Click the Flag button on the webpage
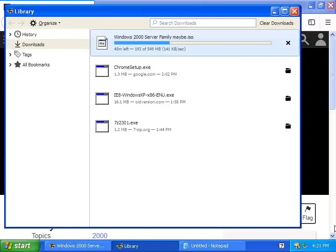This screenshot has height=252, width=336. click(308, 213)
